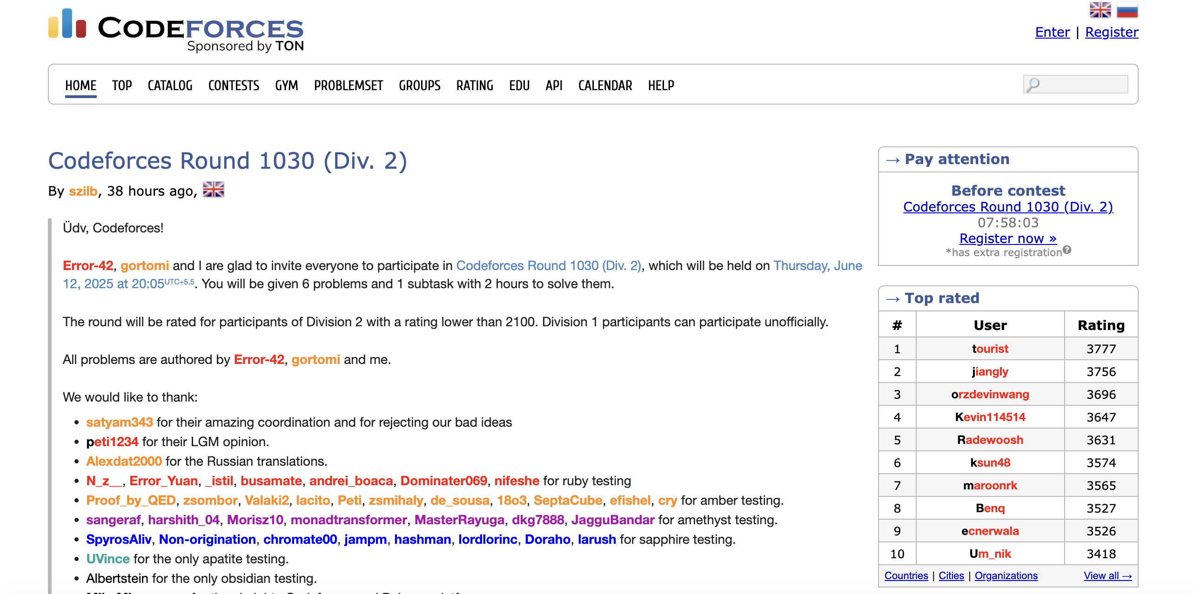Switch language with the Russian flag
The image size is (1194, 594).
(x=1127, y=10)
